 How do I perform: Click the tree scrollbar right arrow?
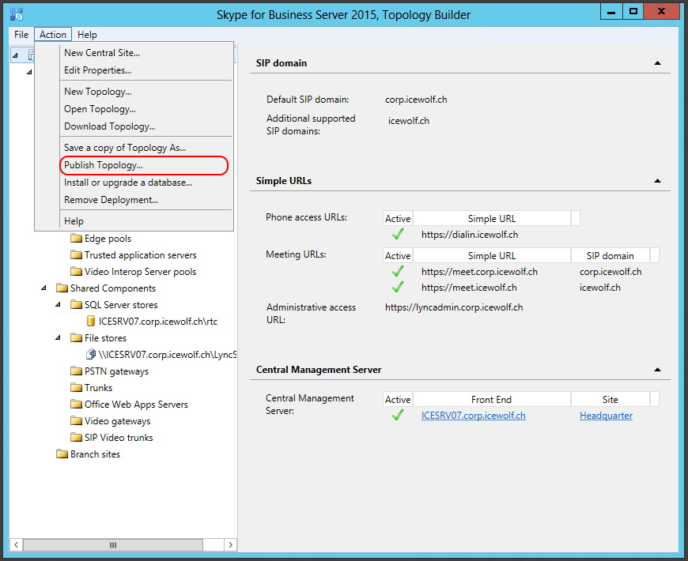230,544
